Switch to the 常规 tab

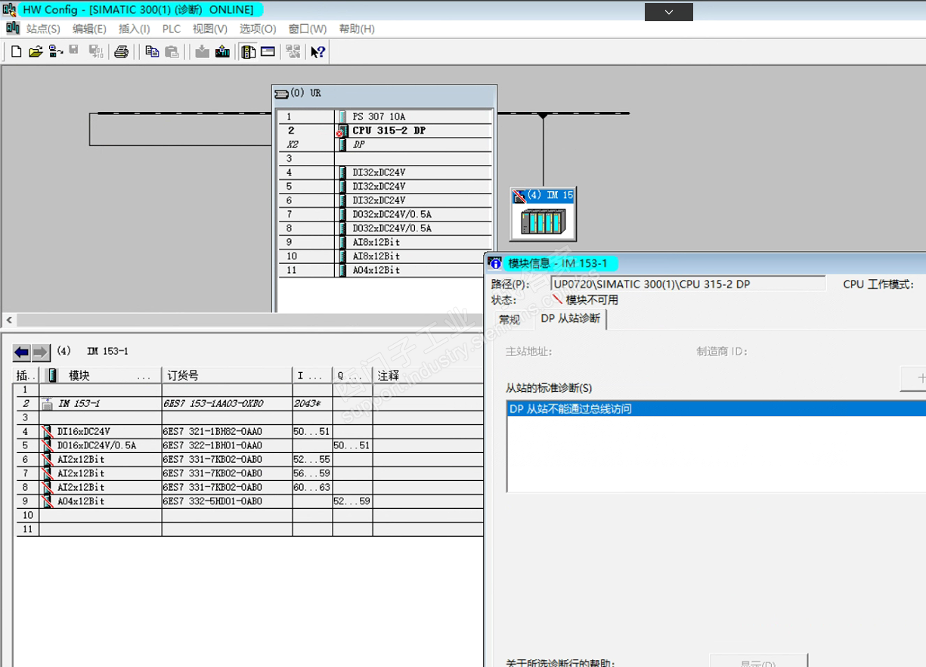point(509,320)
